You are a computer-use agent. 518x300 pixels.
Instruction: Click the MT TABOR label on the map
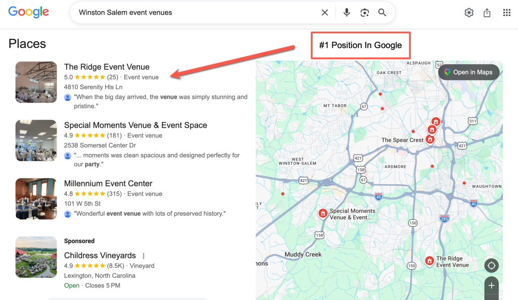(335, 106)
